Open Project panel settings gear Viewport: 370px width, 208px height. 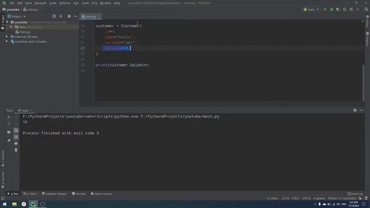[x=69, y=16]
